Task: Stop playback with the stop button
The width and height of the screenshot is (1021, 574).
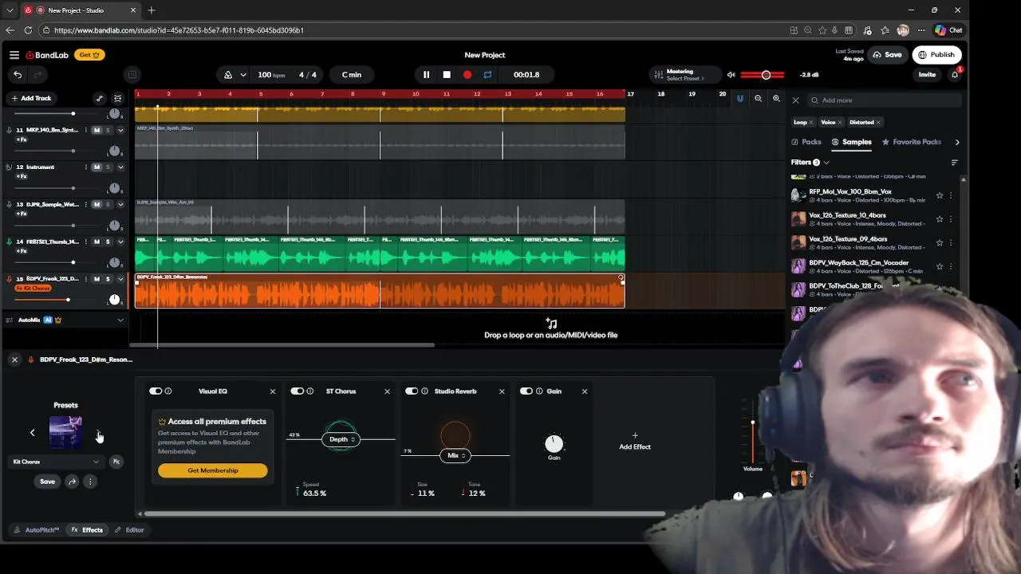Action: 447,75
